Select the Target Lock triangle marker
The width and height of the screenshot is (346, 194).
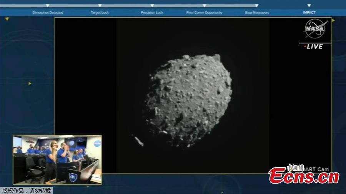click(100, 6)
